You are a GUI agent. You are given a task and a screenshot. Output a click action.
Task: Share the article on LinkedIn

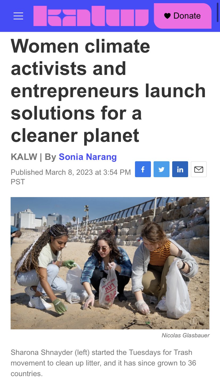180,169
